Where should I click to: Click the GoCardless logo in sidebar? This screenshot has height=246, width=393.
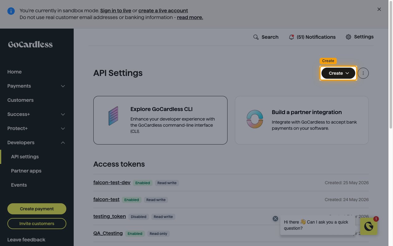click(30, 45)
